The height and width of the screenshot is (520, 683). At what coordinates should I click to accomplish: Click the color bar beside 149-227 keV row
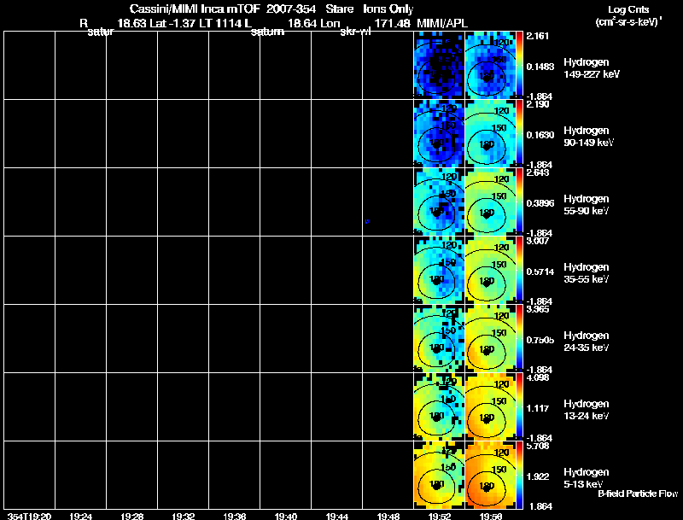click(519, 65)
